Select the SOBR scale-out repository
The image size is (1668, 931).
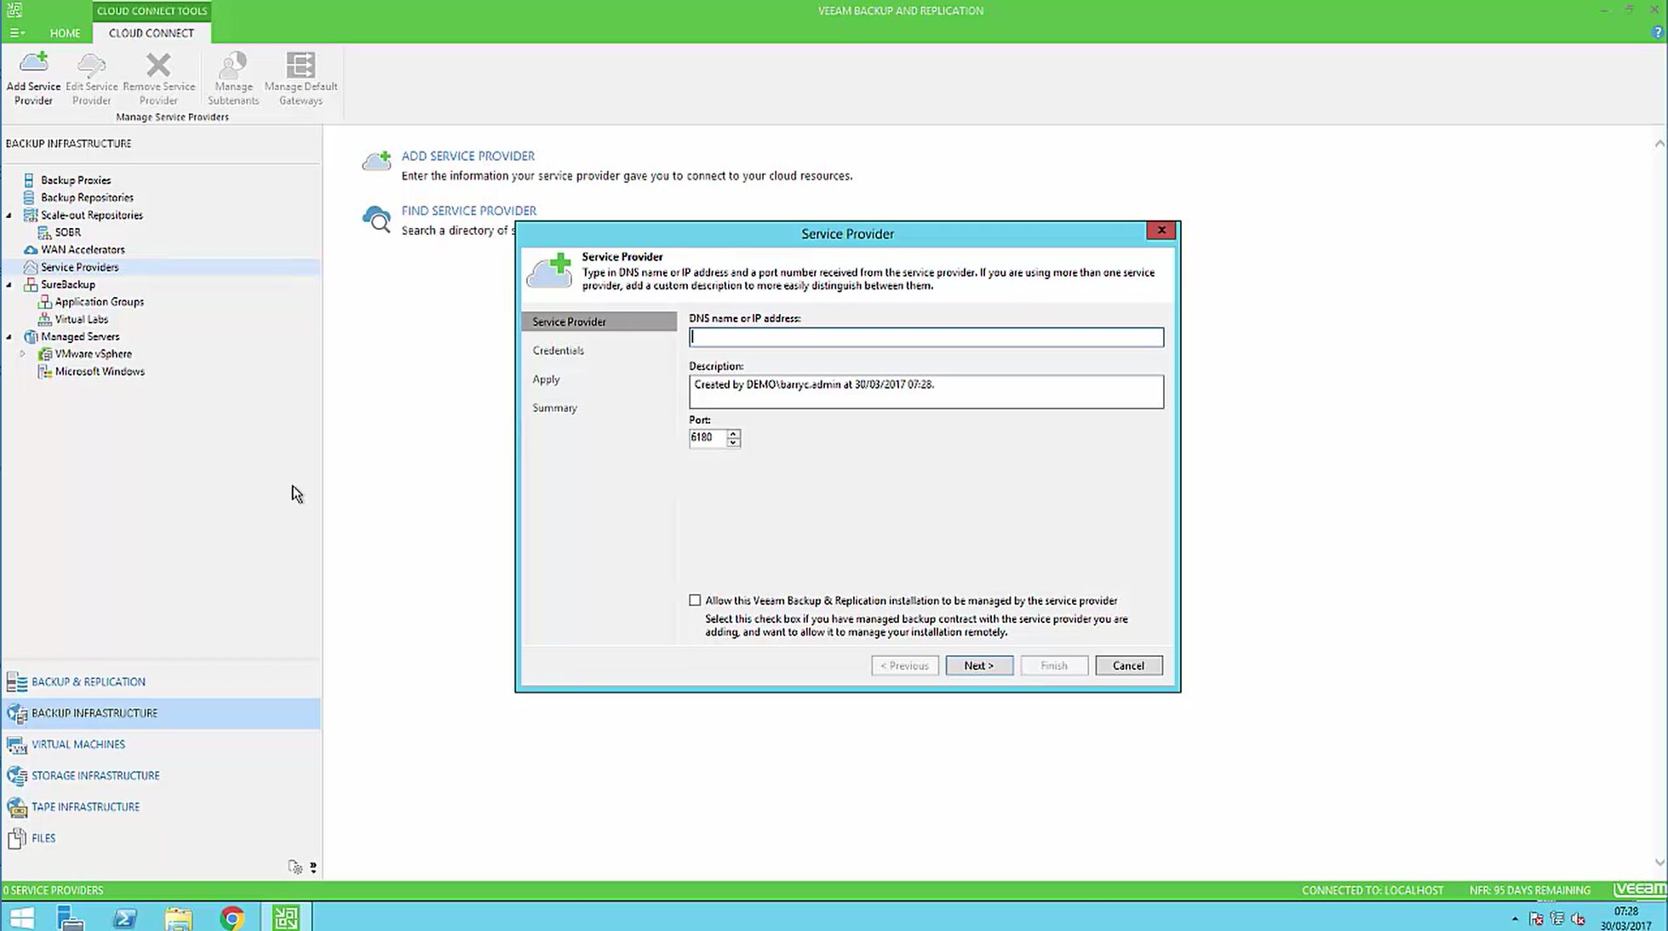(67, 232)
